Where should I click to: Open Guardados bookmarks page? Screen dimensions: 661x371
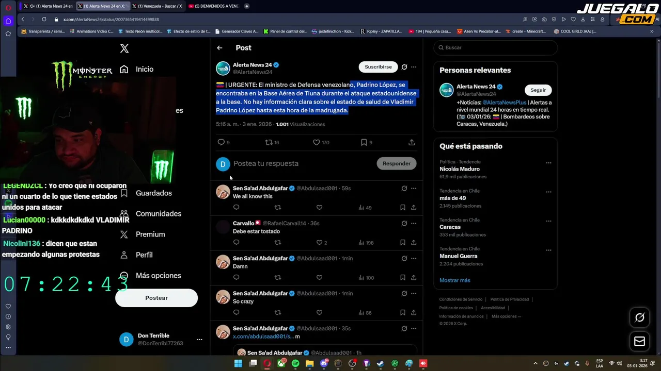(146, 193)
